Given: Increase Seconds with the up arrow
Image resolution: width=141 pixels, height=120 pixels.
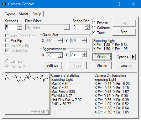Looking at the screenshot, I should click(20, 26).
